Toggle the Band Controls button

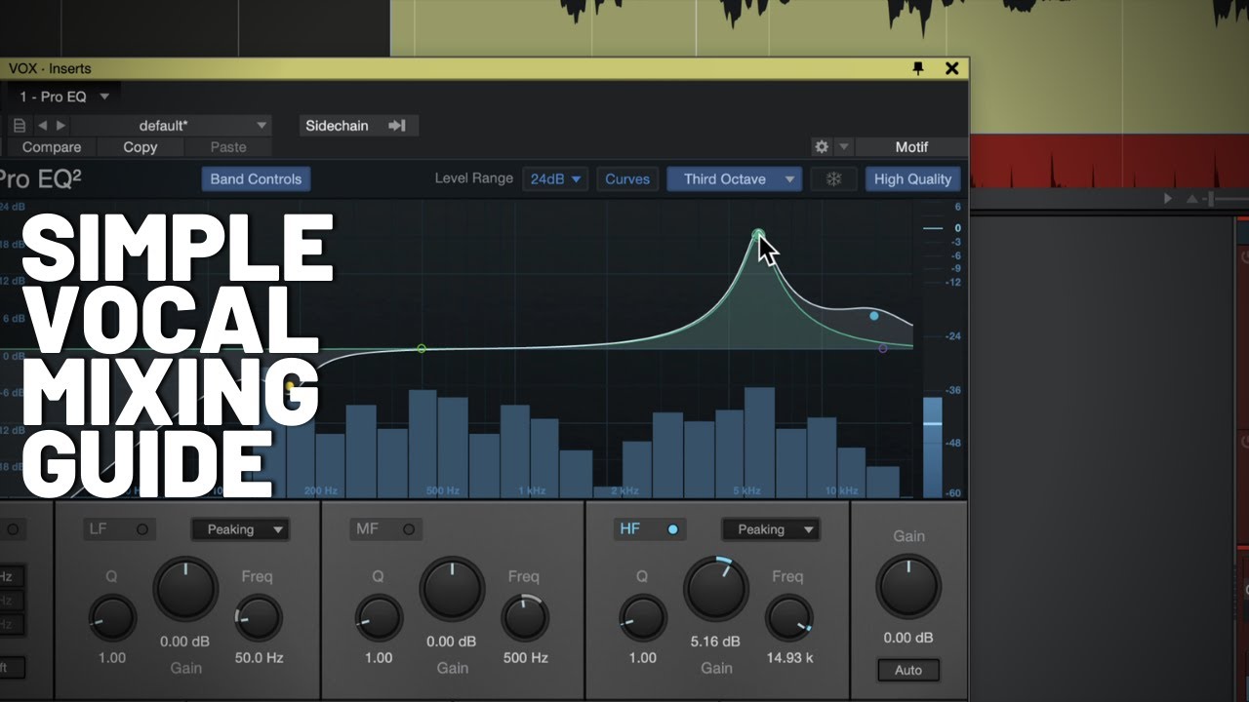click(x=256, y=179)
